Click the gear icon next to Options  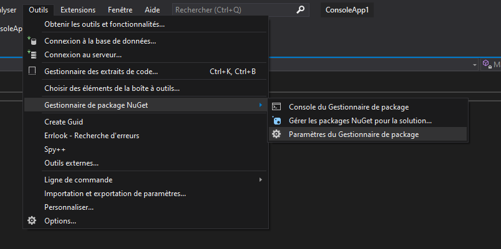[x=32, y=220]
